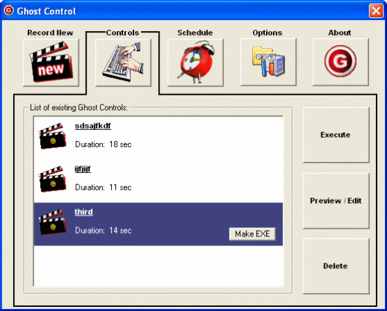Select the Controls keyboard icon
The width and height of the screenshot is (387, 311).
123,62
